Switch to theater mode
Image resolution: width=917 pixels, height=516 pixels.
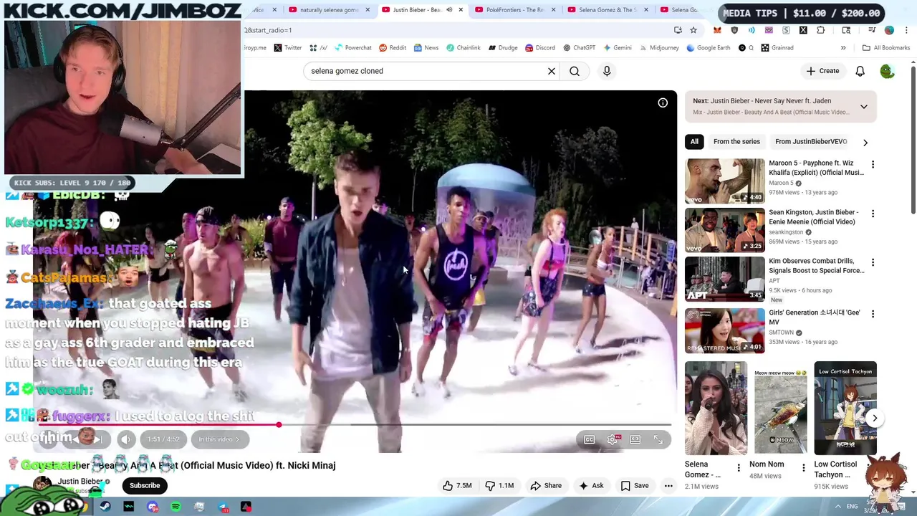[635, 439]
